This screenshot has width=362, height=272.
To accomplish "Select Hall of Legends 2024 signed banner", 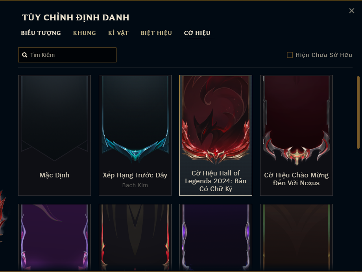I will [216, 135].
